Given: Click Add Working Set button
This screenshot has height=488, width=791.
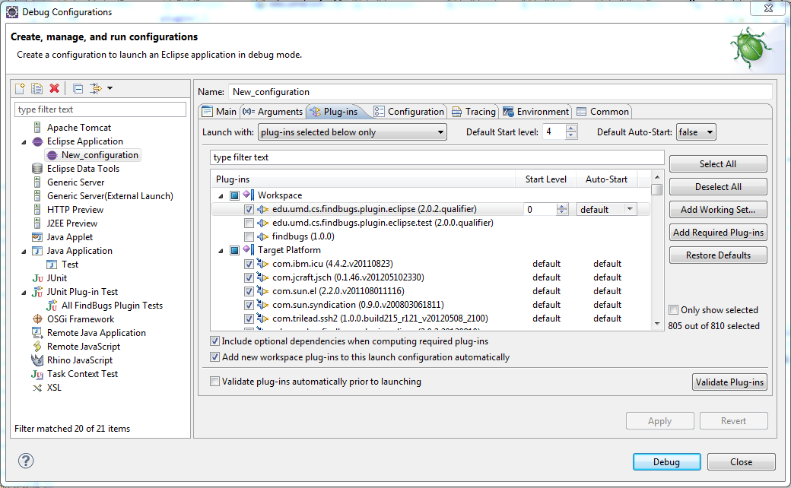Looking at the screenshot, I should click(x=718, y=209).
